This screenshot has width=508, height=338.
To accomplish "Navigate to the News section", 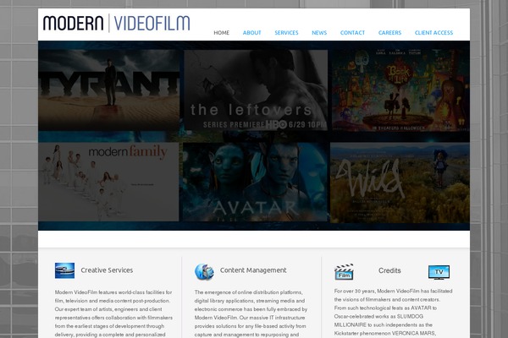I will click(x=319, y=33).
